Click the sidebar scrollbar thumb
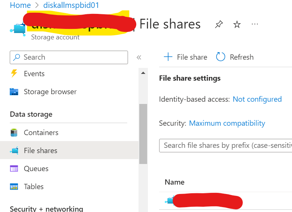Image resolution: width=292 pixels, height=212 pixels. click(x=143, y=134)
